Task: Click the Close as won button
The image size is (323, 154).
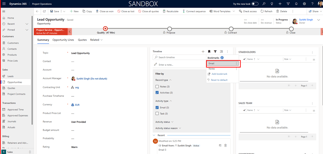Action: pos(104,11)
